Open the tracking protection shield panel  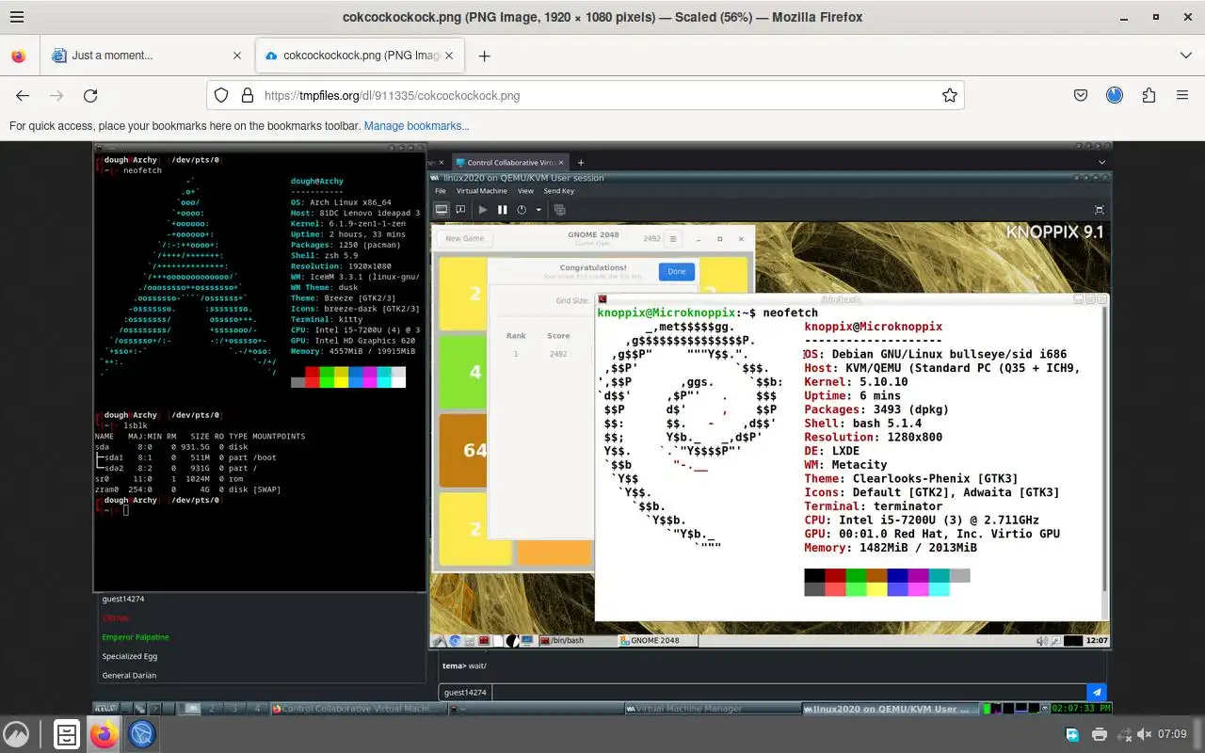221,95
